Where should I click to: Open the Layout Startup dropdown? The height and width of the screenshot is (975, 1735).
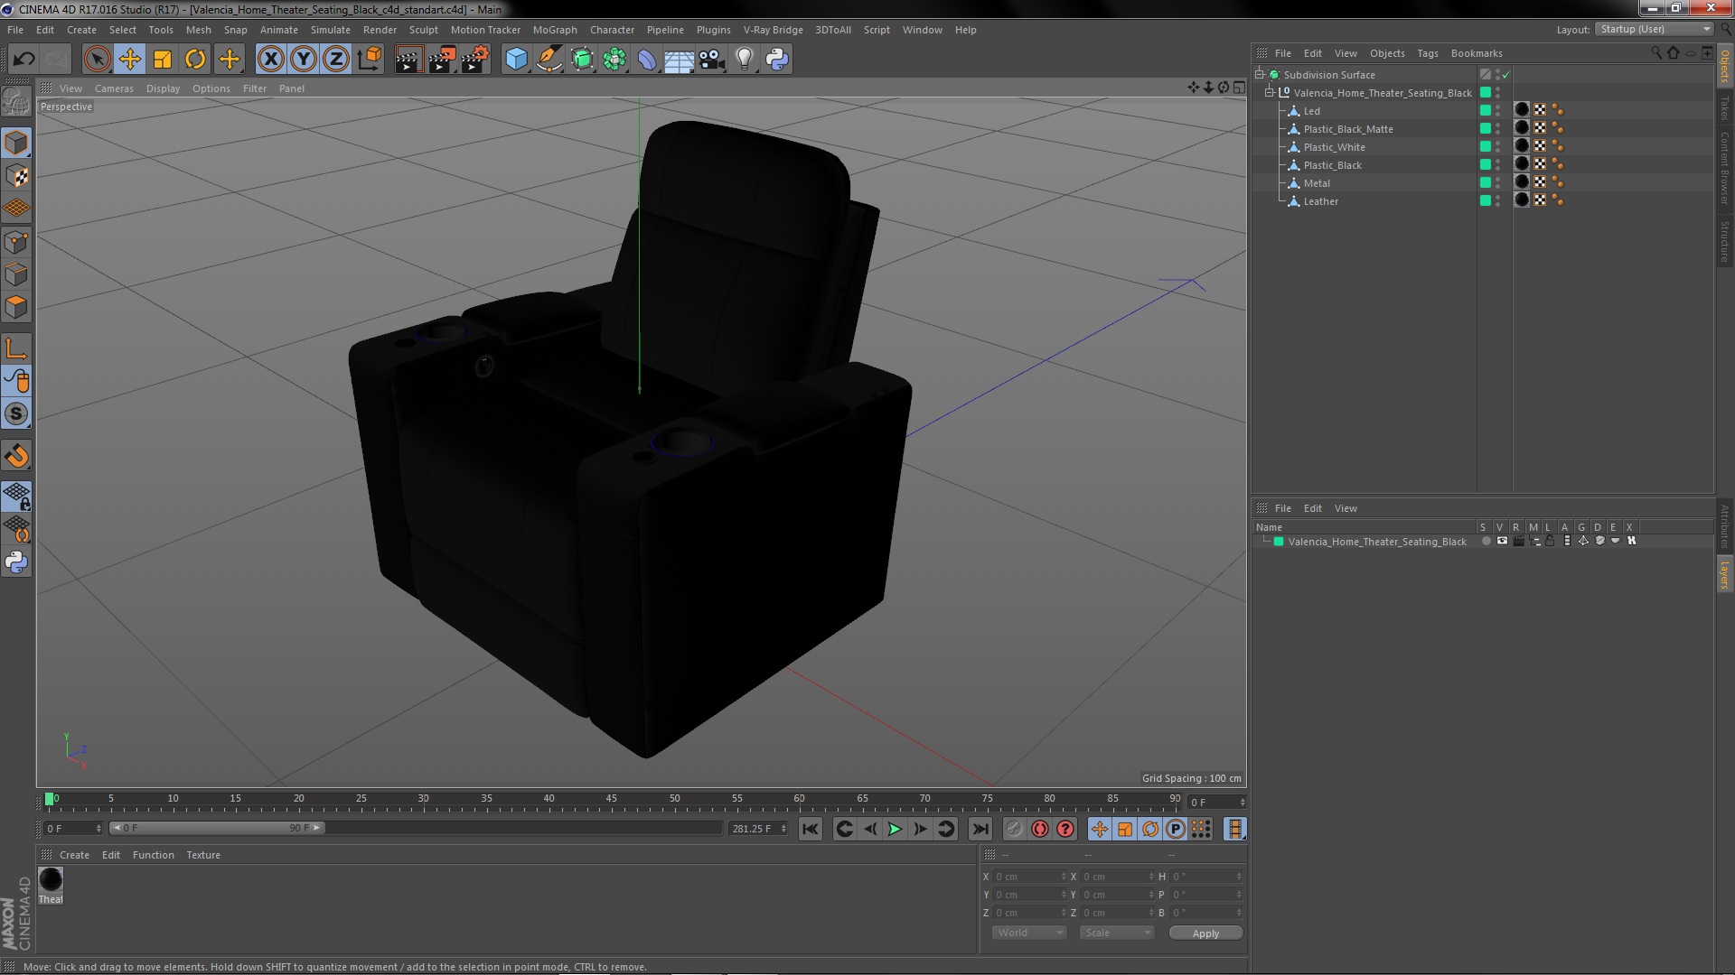tap(1655, 29)
